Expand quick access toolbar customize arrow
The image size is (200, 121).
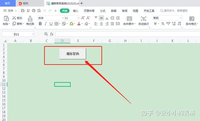point(55,11)
